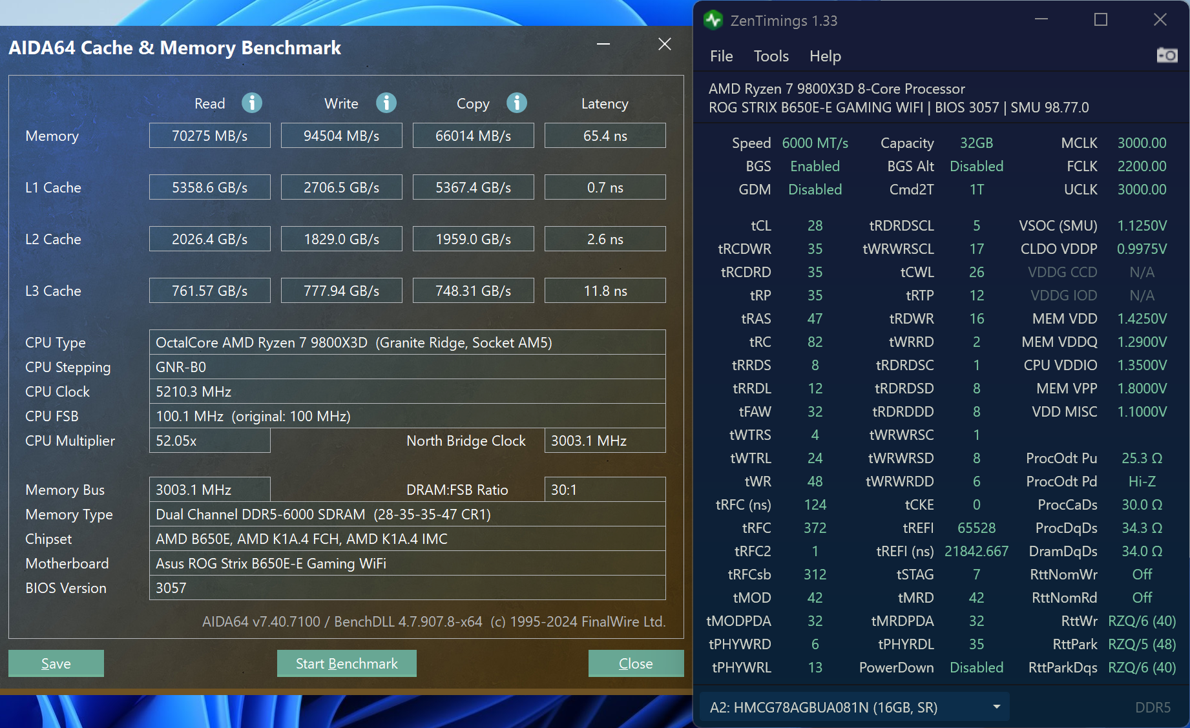Click the Close button in AIDA64 benchmark

pyautogui.click(x=635, y=663)
